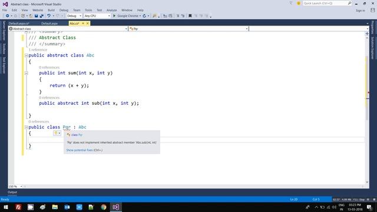Screen dimensions: 377x212
Task: Click the Save file toolbar icon
Action: tap(36, 16)
